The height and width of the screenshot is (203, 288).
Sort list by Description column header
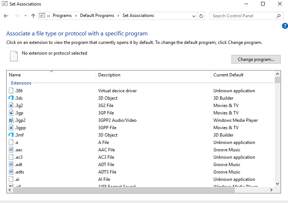click(x=153, y=75)
